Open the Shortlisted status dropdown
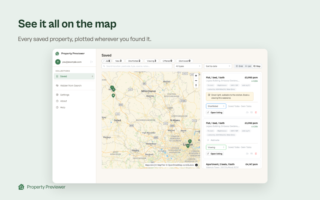The height and width of the screenshot is (200, 320). [216, 106]
